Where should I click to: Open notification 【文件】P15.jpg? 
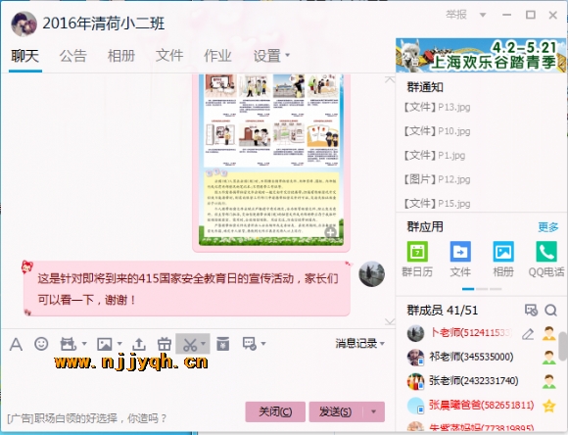[437, 204]
